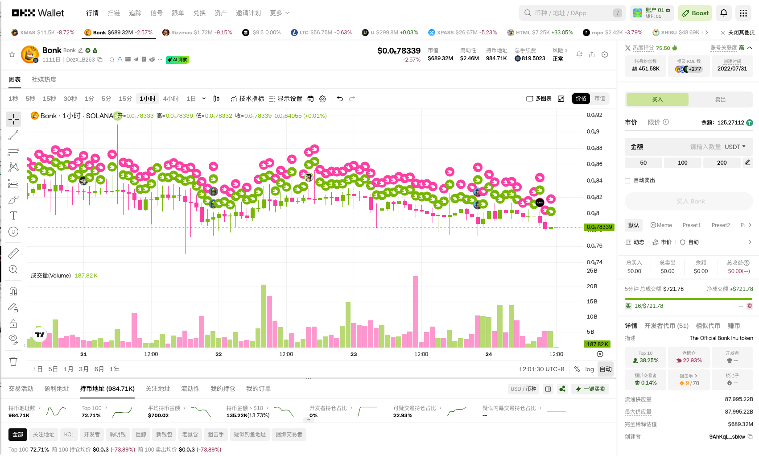The height and width of the screenshot is (456, 759).
Task: Toggle the 多图表 checkbox
Action: [x=529, y=99]
